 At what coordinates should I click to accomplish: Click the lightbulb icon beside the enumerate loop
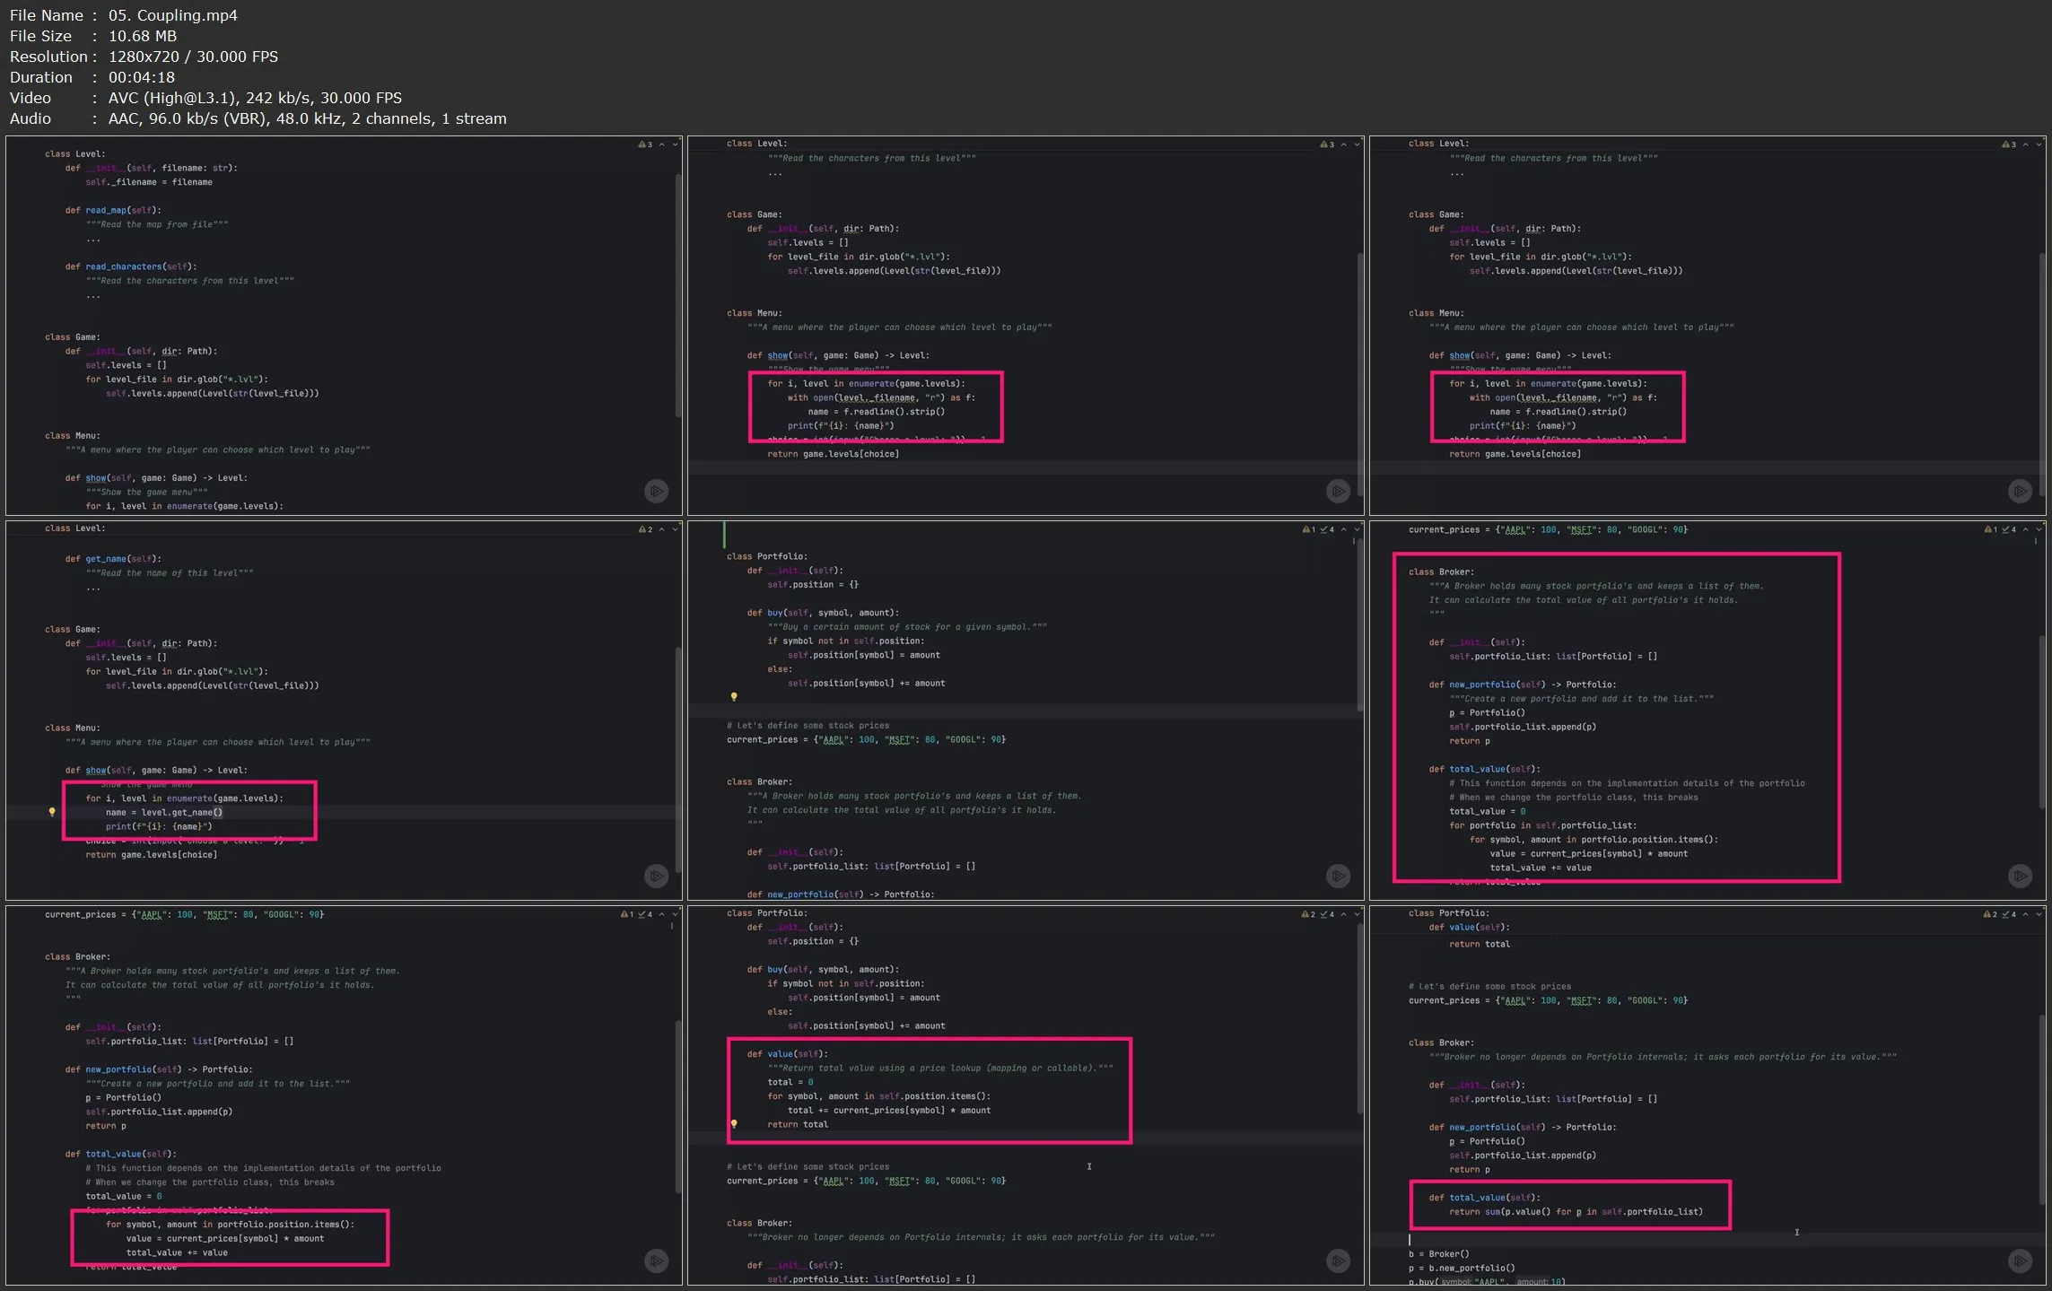pyautogui.click(x=52, y=811)
